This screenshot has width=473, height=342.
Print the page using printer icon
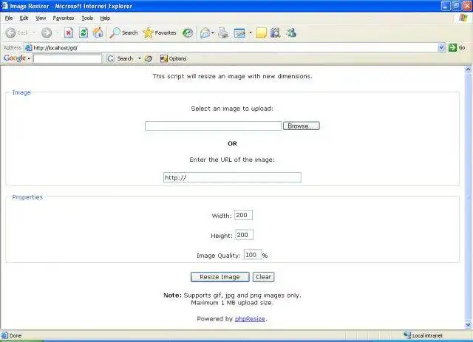(223, 33)
